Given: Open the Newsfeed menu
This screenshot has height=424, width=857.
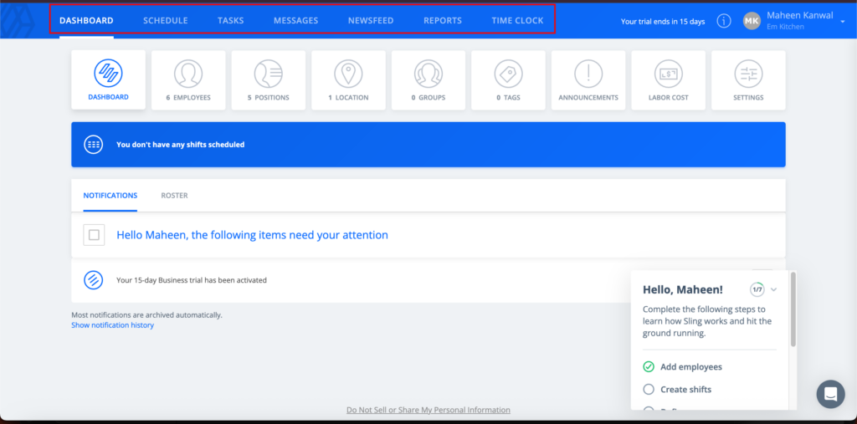Looking at the screenshot, I should [371, 21].
